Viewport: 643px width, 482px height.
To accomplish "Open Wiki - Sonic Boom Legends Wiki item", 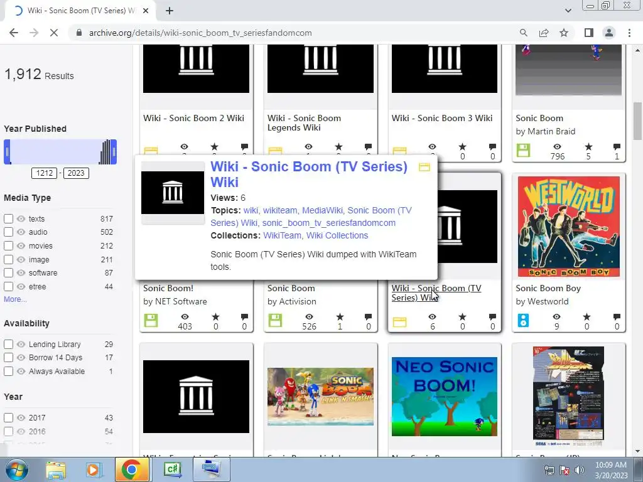I will coord(305,122).
